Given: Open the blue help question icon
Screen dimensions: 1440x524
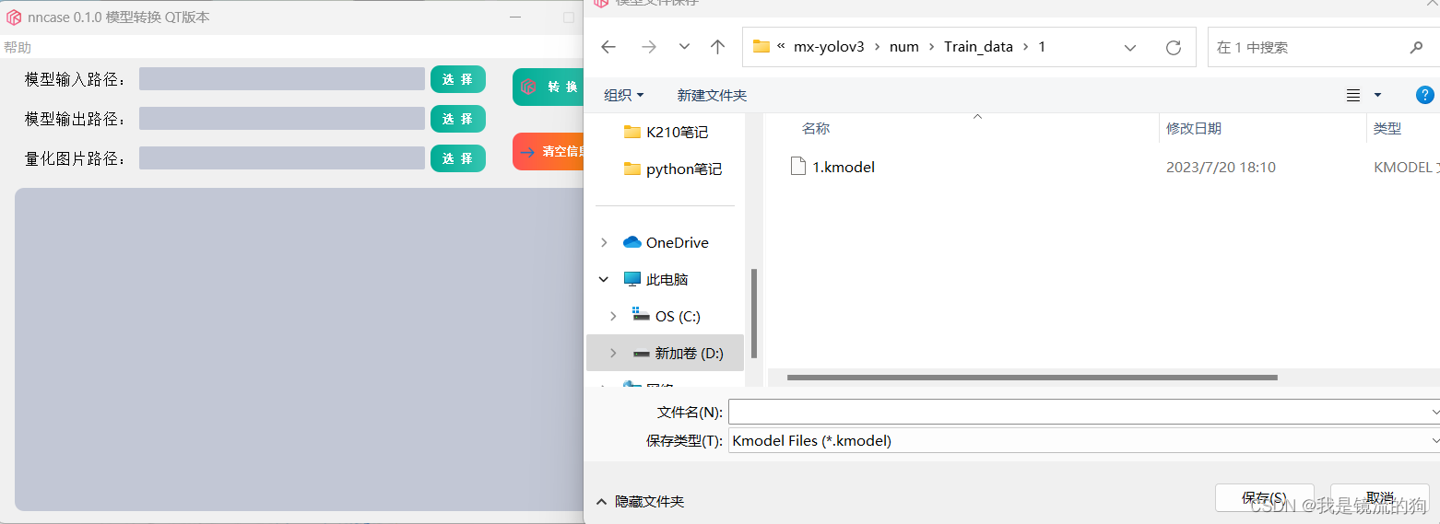Looking at the screenshot, I should 1425,95.
